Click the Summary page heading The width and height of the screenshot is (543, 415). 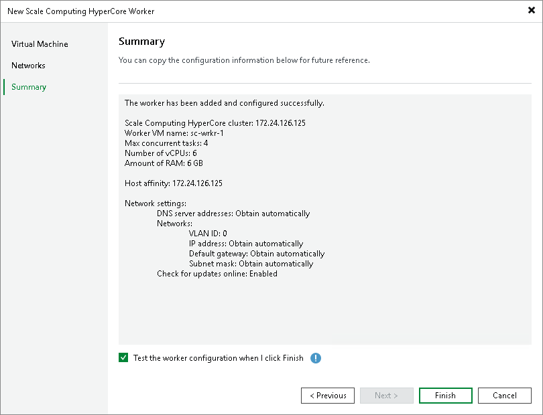(141, 41)
